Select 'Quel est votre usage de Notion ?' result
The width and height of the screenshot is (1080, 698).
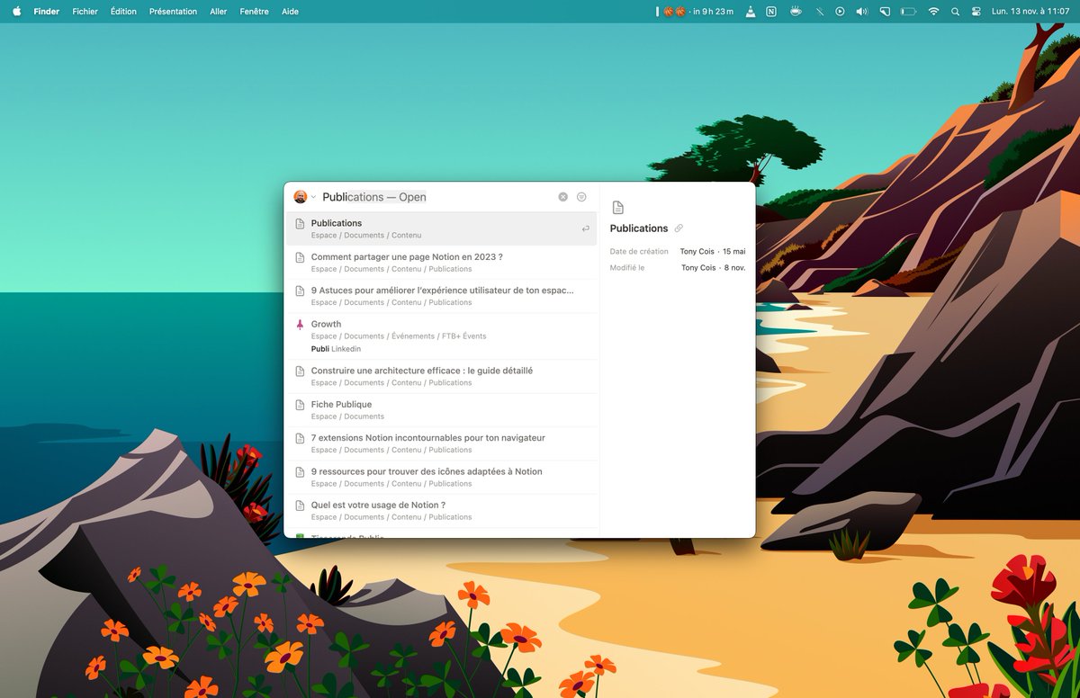[441, 510]
